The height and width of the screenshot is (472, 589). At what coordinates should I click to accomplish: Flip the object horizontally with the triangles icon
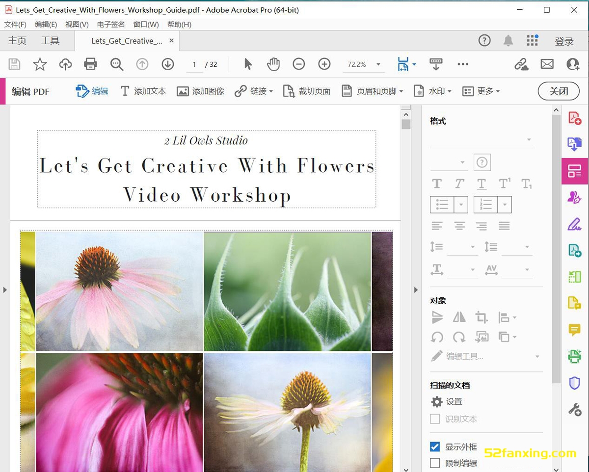459,317
